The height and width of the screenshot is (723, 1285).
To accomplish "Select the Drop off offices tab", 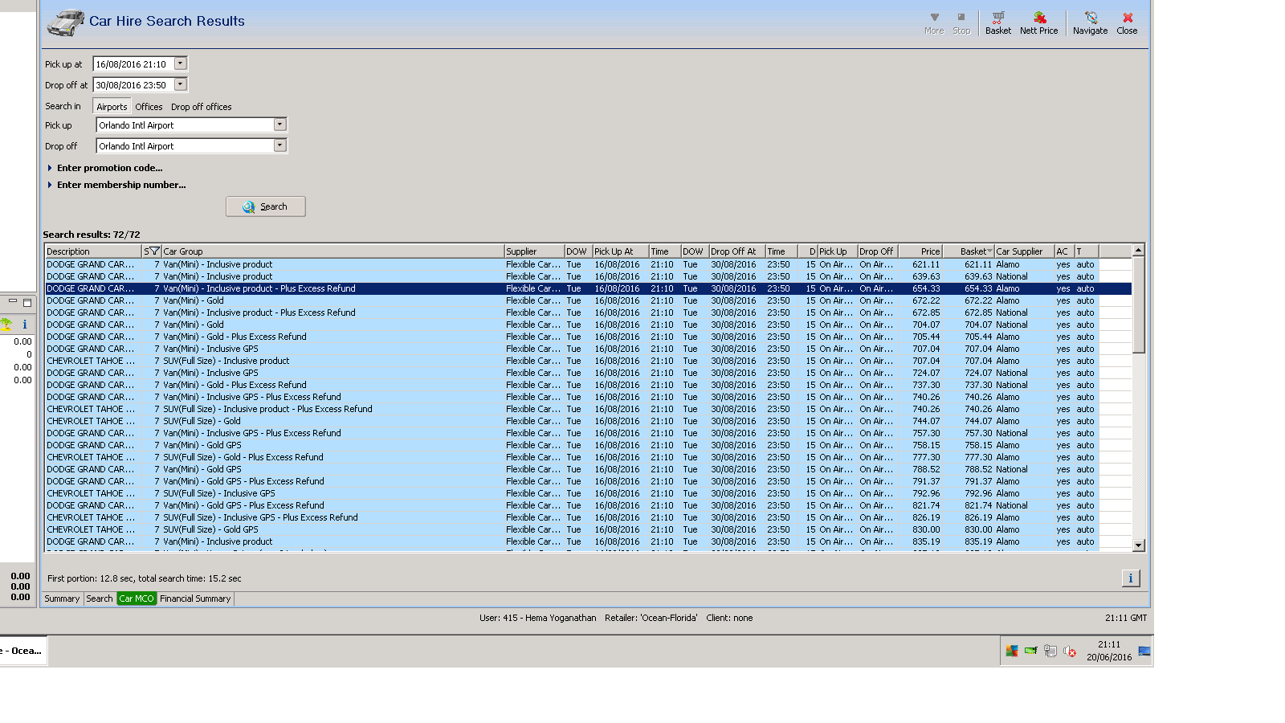I will [x=201, y=107].
